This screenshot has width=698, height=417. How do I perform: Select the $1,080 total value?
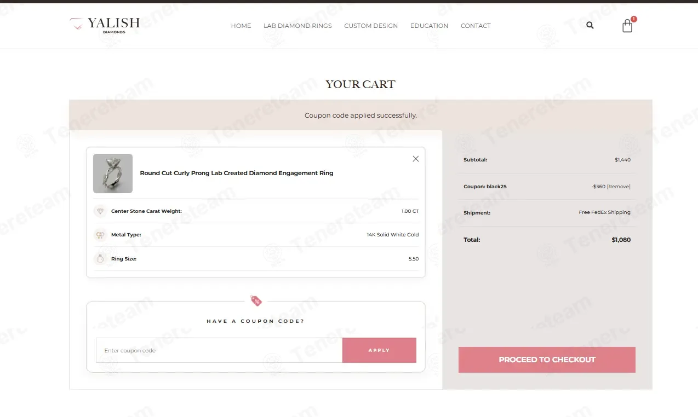click(621, 240)
